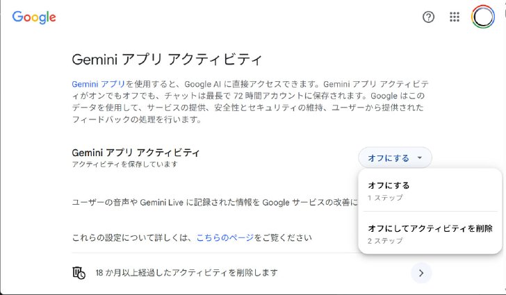Open the help question mark icon
The width and height of the screenshot is (506, 295).
[x=428, y=17]
